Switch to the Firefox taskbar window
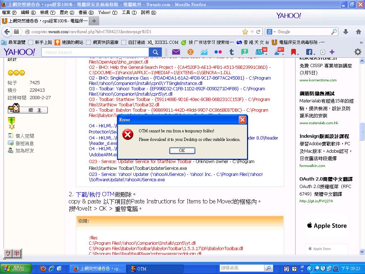The height and width of the screenshot is (274, 365). click(98, 269)
